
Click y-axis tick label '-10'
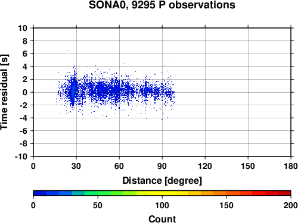(x=21, y=156)
